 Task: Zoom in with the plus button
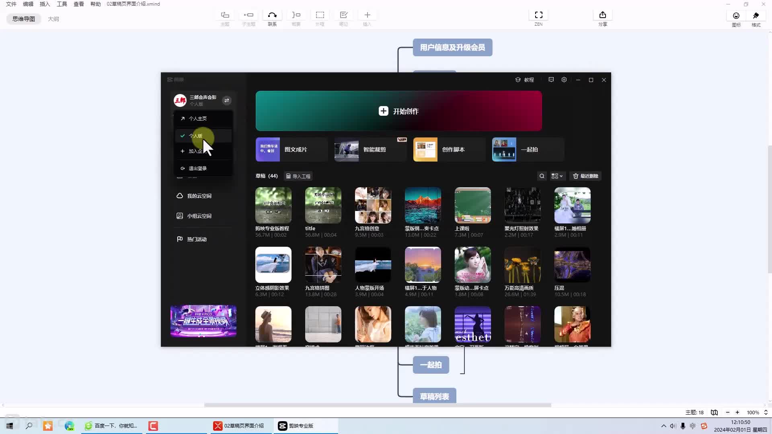coord(737,412)
